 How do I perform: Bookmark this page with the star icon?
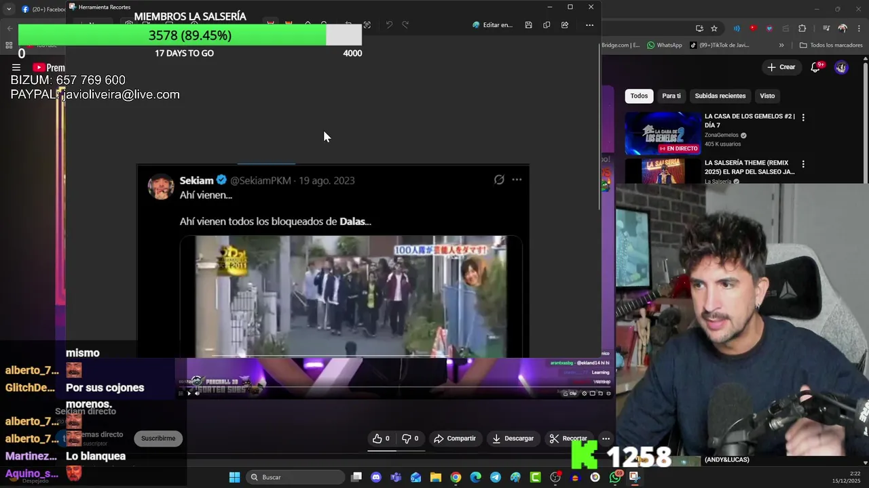[714, 28]
